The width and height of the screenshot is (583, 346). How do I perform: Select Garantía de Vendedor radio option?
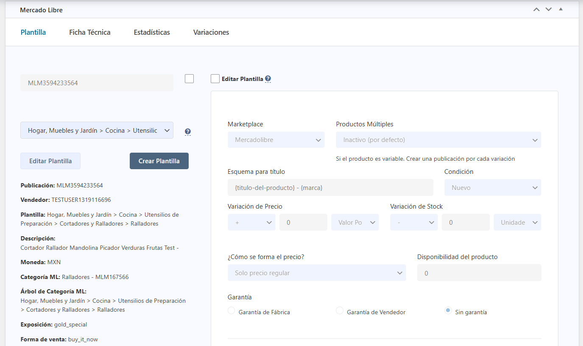point(340,311)
